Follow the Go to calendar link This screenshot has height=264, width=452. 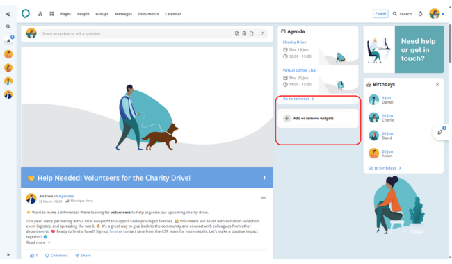click(298, 99)
